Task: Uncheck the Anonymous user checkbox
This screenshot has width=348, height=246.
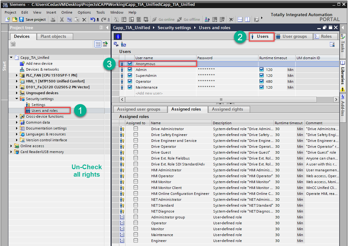Action: pyautogui.click(x=130, y=64)
